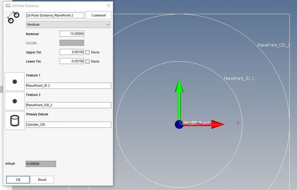Click the Nominal value field

(72, 34)
